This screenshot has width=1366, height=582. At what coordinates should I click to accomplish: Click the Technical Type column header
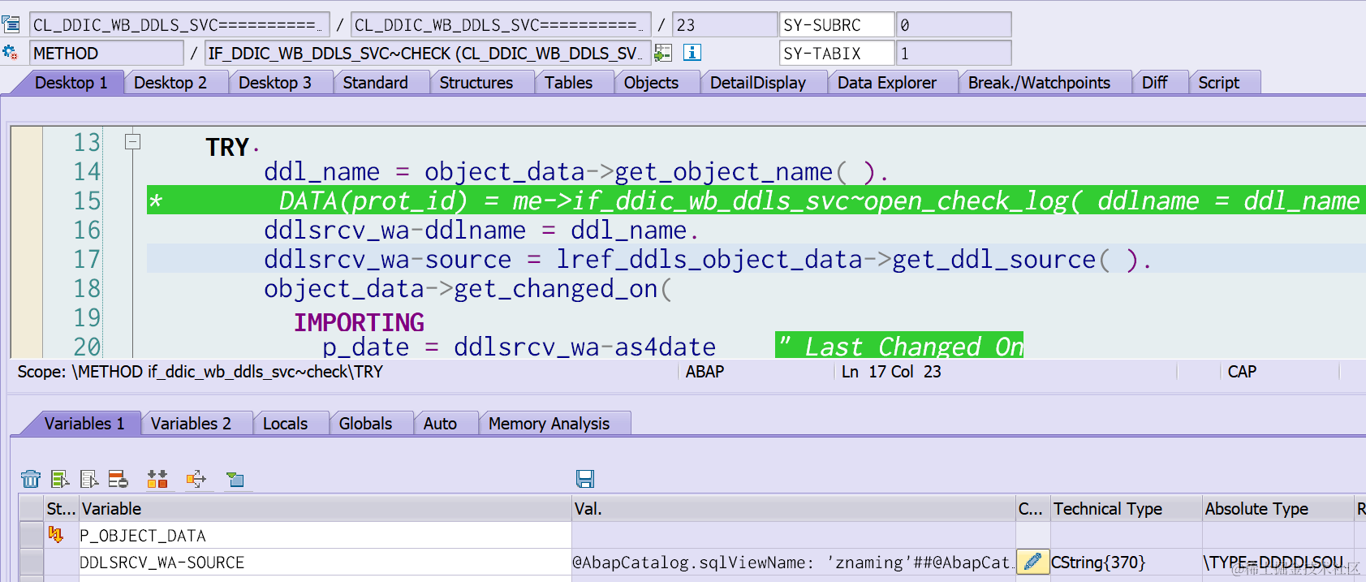(1126, 508)
